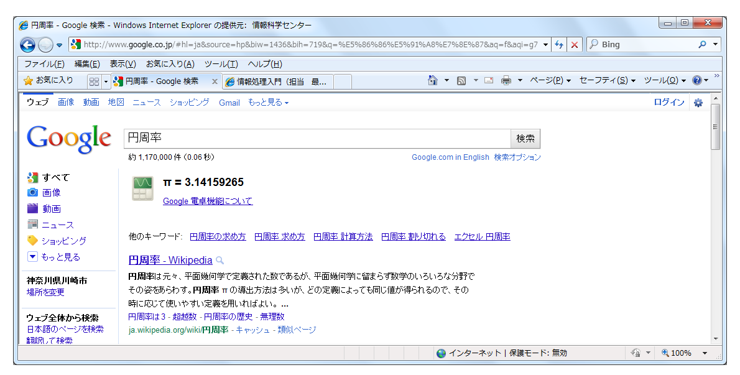This screenshot has height=375, width=740.
Task: Expand the Home button dropdown arrow
Action: click(446, 81)
